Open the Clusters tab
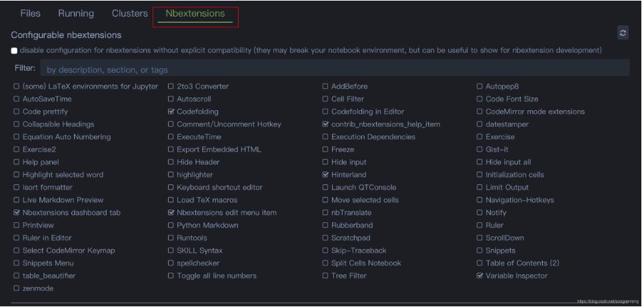Image resolution: width=642 pixels, height=307 pixels. (130, 13)
